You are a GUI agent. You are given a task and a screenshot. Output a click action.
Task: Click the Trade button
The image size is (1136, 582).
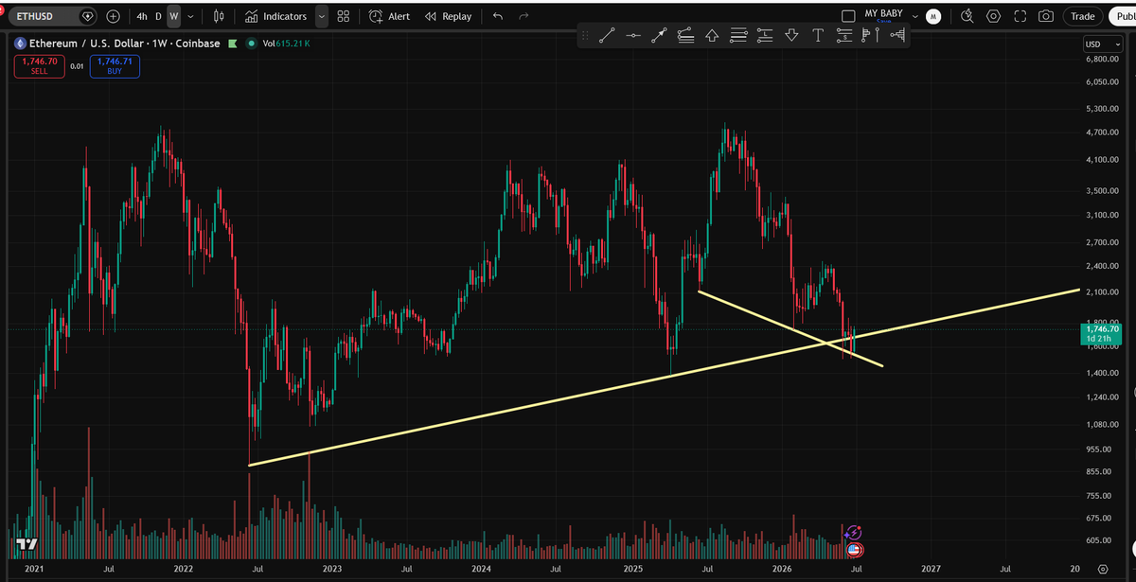click(1082, 16)
